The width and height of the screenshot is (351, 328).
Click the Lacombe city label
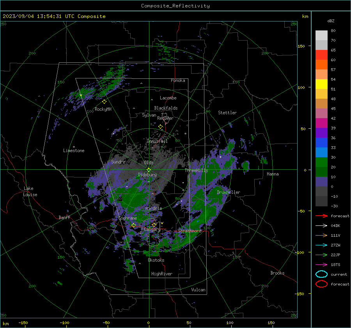pyautogui.click(x=168, y=98)
